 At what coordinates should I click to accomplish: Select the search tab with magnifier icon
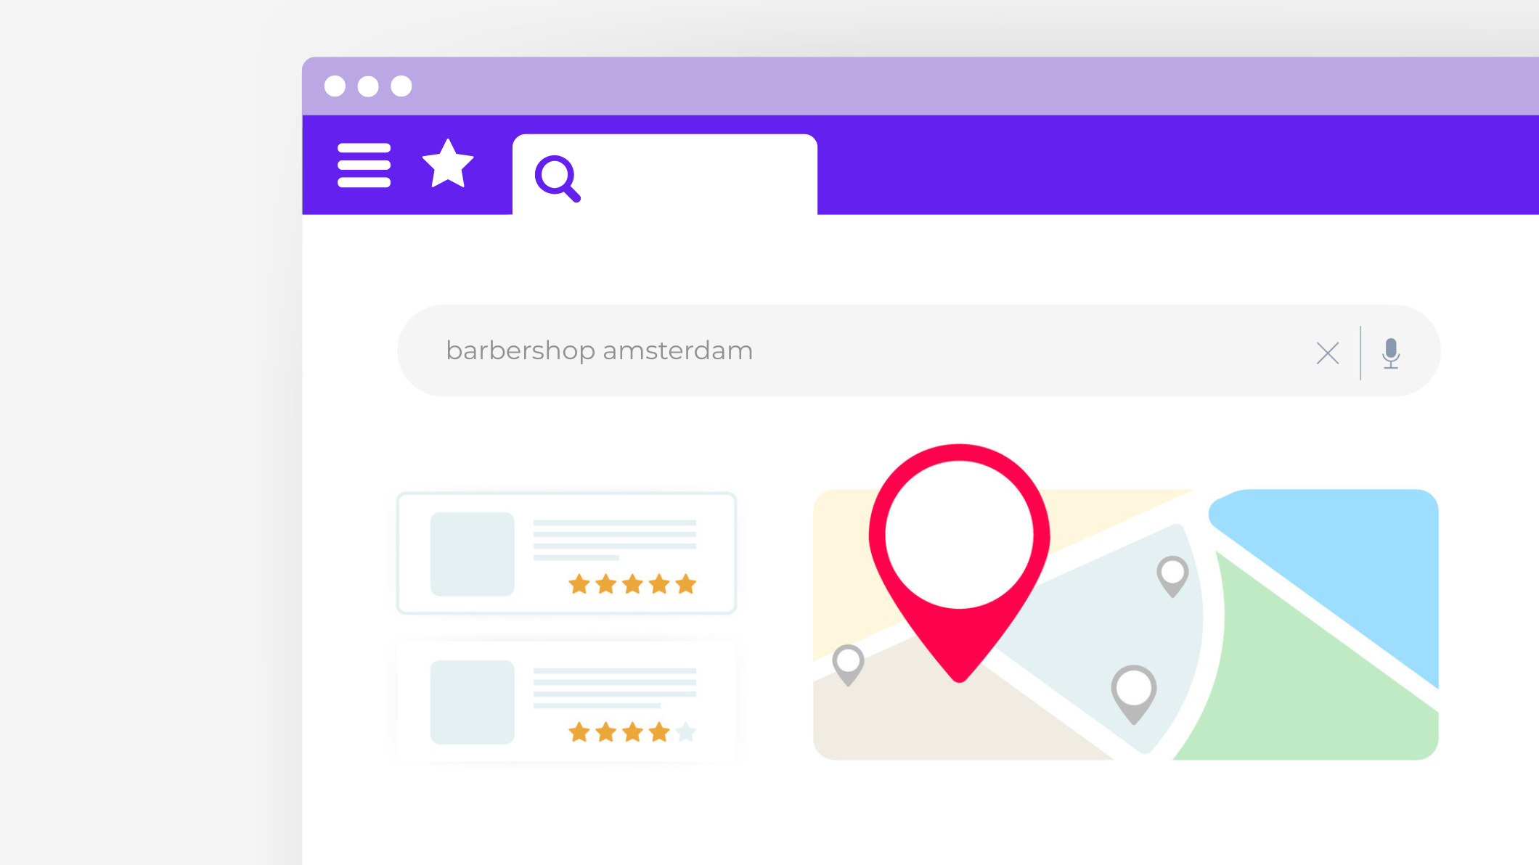tap(665, 174)
